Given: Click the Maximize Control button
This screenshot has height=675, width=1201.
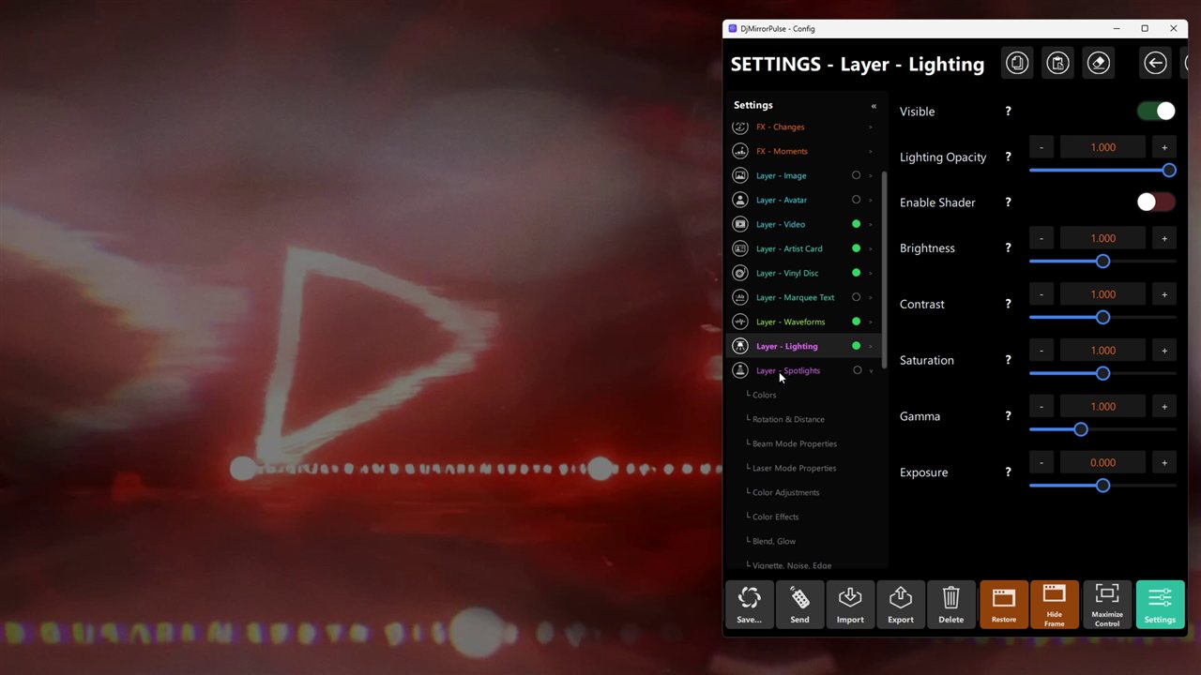Looking at the screenshot, I should click(1107, 605).
